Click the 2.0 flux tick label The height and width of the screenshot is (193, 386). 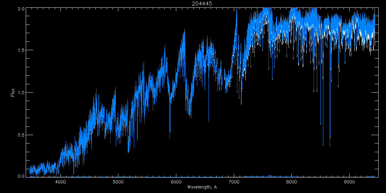(21, 9)
